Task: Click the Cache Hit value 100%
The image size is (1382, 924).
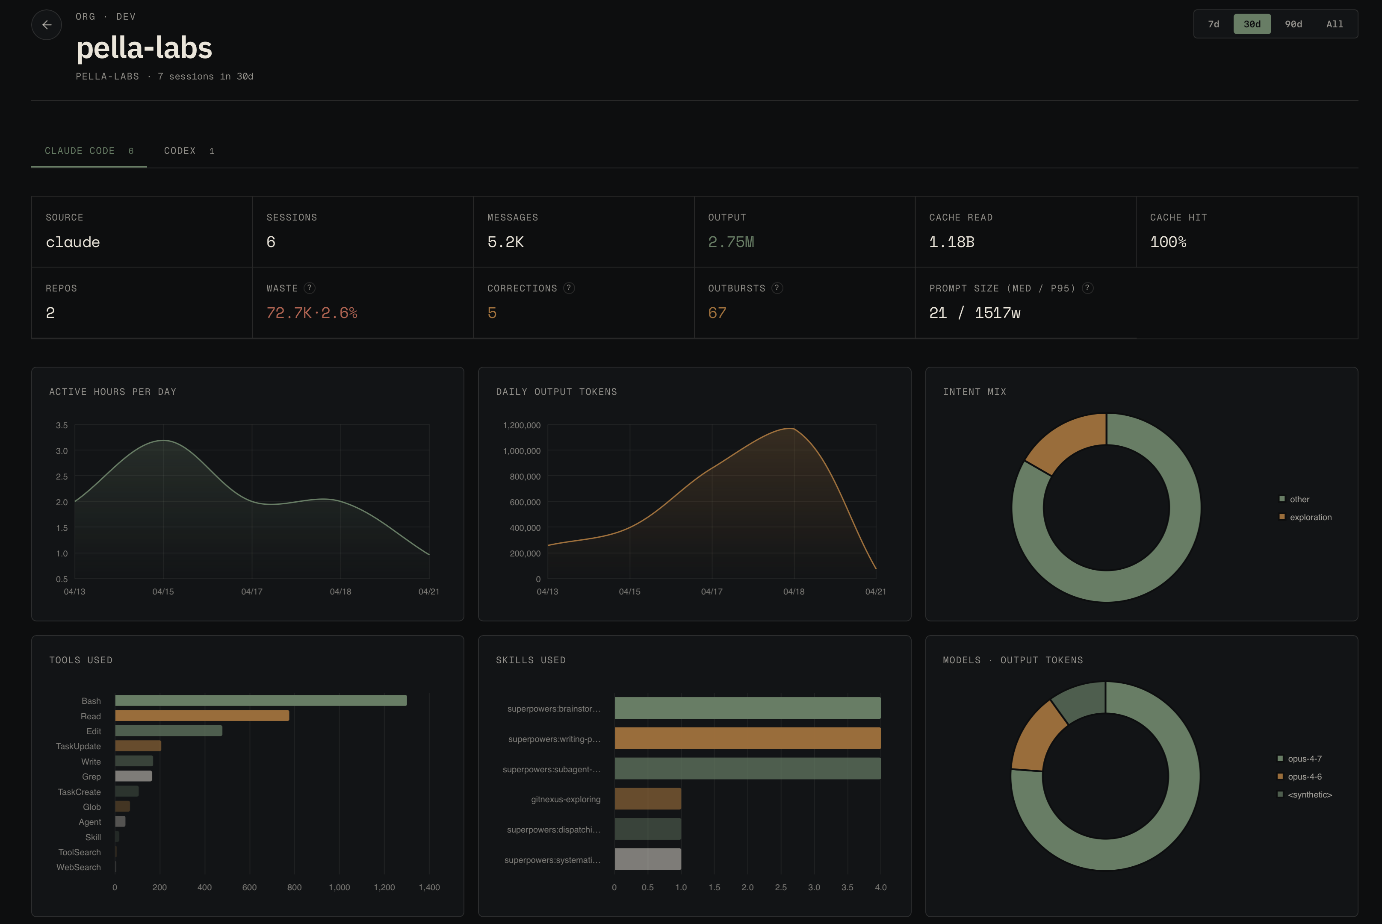Action: (1168, 242)
